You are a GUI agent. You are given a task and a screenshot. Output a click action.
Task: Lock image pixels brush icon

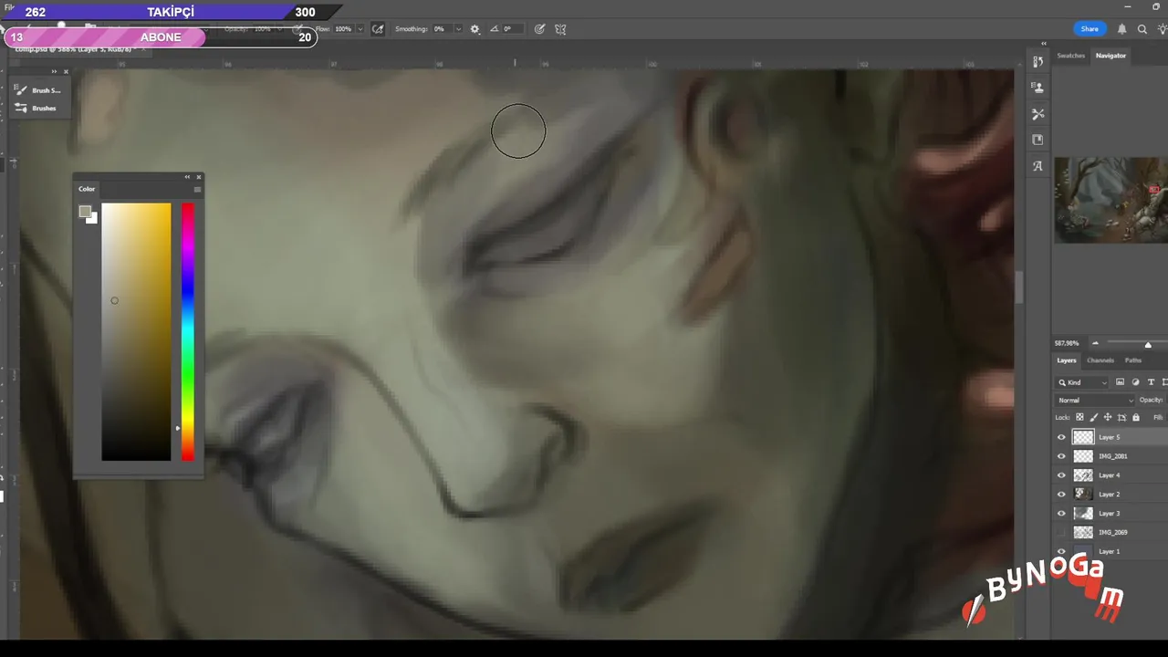point(1094,417)
